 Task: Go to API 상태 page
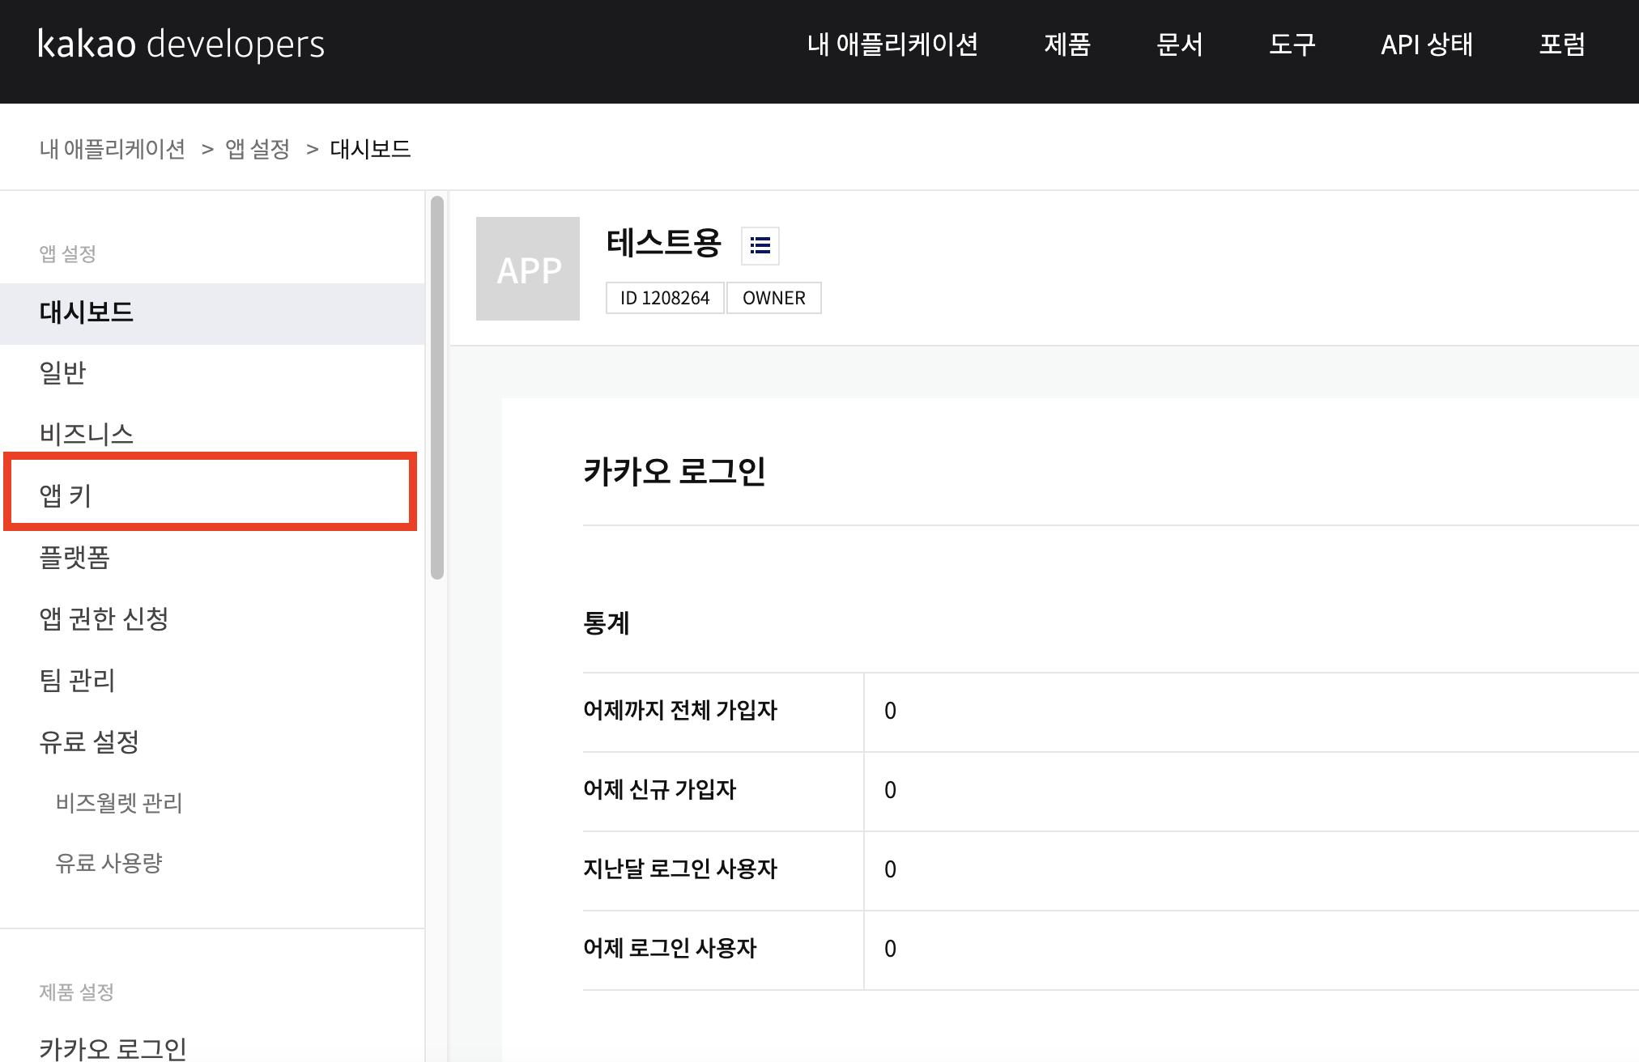(1426, 45)
